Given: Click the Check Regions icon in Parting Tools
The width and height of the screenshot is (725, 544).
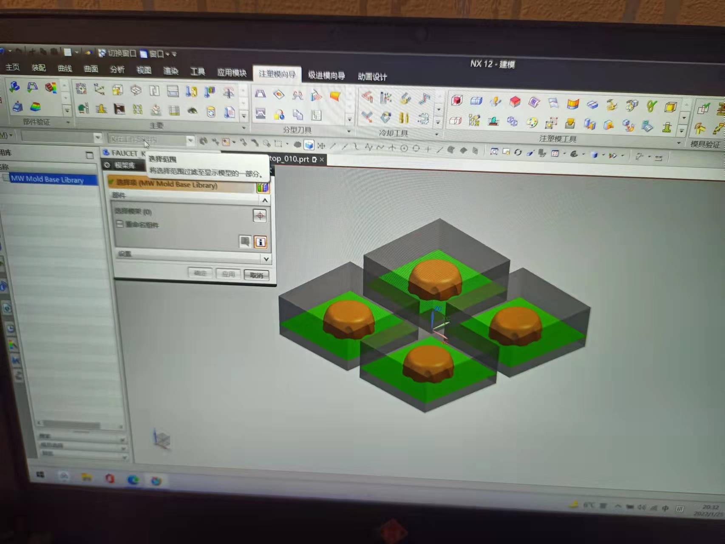Looking at the screenshot, I should (x=260, y=94).
